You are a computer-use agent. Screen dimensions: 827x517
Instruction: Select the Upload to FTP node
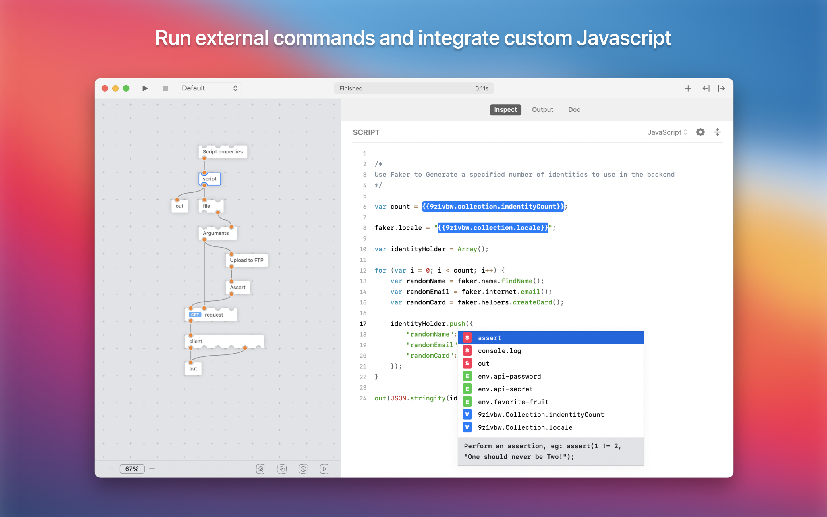[246, 260]
